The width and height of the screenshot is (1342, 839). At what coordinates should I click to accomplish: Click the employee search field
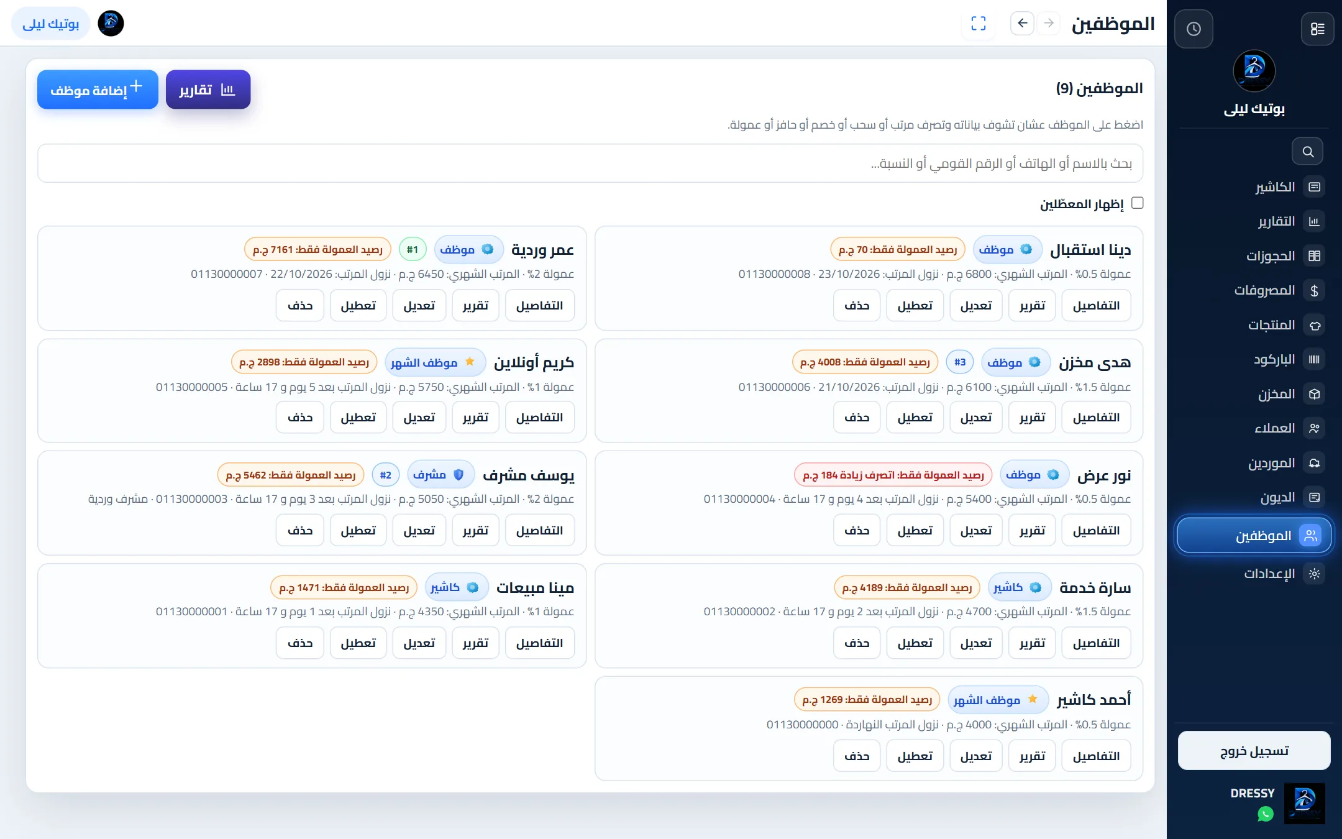590,163
